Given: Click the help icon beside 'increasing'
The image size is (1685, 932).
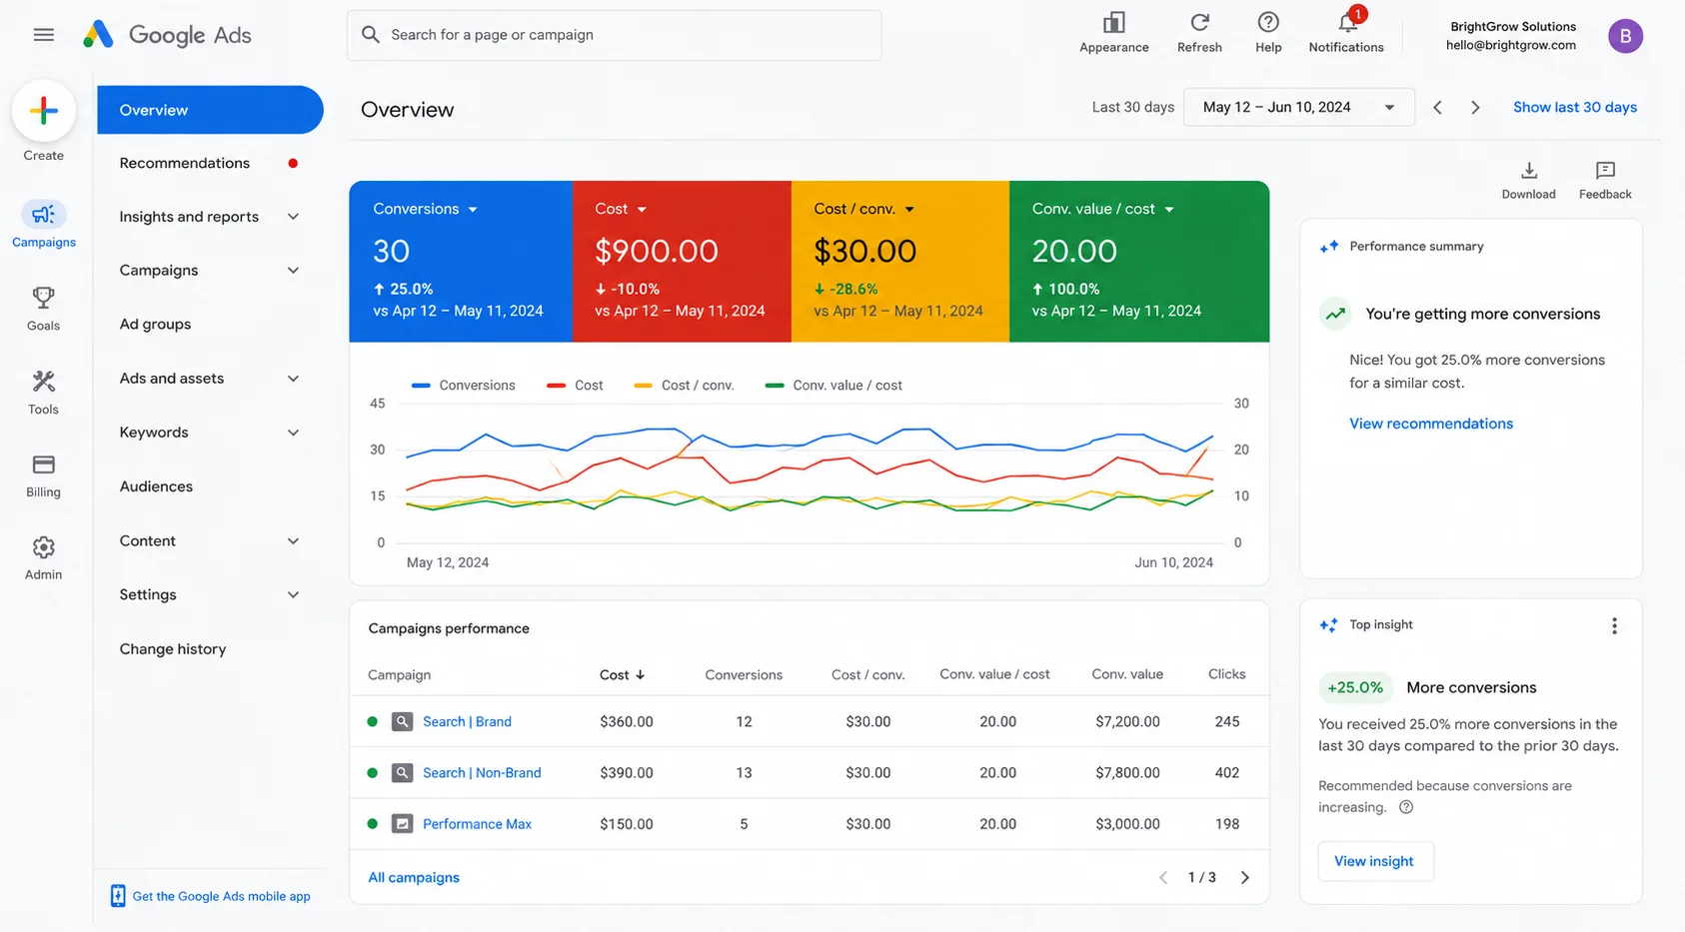Looking at the screenshot, I should tap(1406, 807).
